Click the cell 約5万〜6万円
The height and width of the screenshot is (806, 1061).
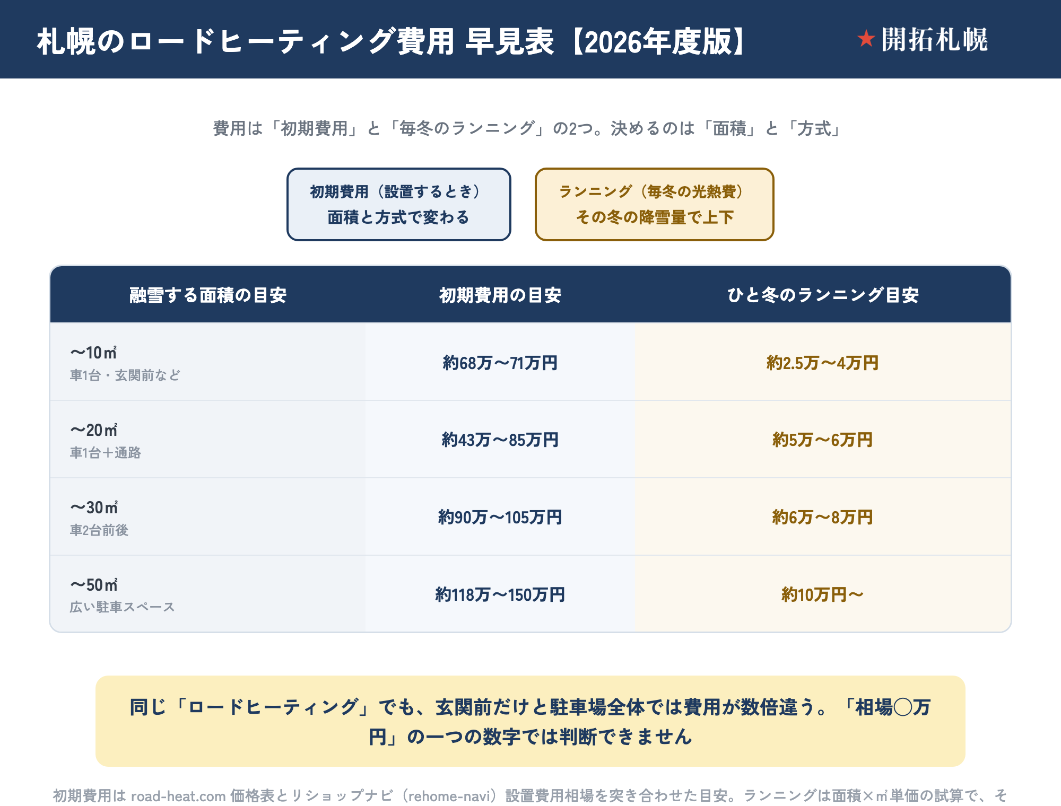click(823, 440)
